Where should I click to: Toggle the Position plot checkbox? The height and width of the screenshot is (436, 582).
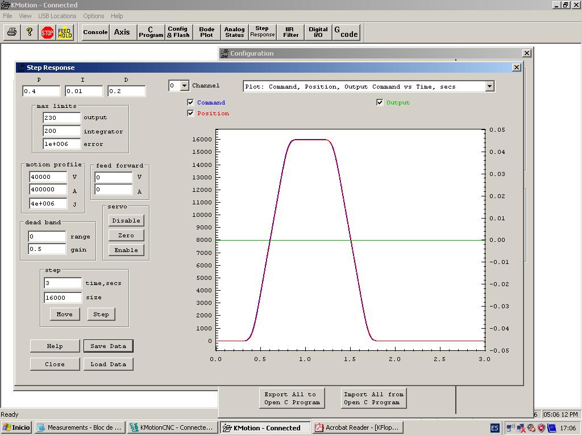[x=190, y=114]
